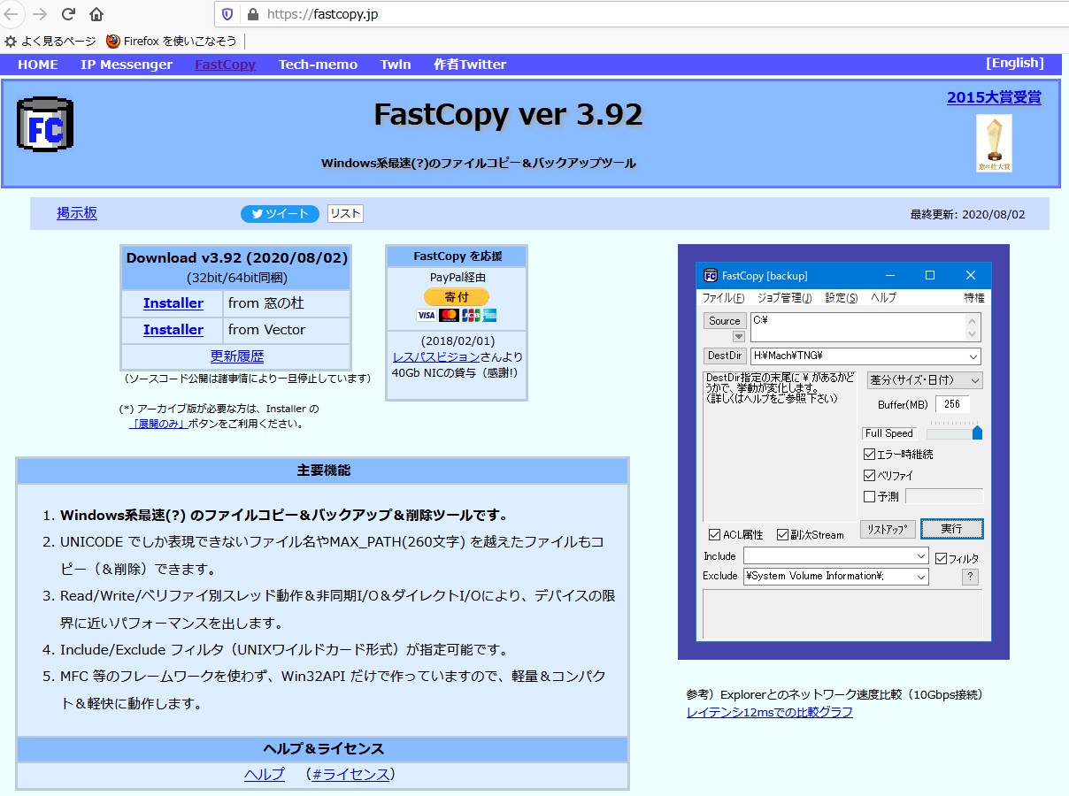Open the ファイル(F) menu in FastCopy
Screen dimensions: 1069x796
723,298
